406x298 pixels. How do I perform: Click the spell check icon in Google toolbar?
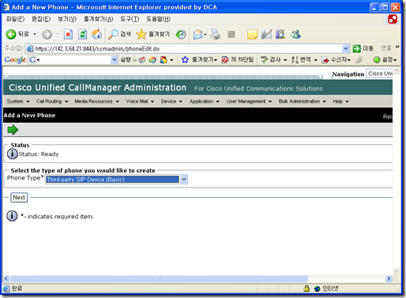click(x=264, y=60)
